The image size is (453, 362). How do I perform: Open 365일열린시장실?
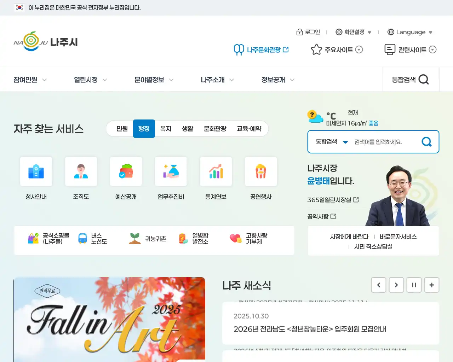[x=332, y=199]
